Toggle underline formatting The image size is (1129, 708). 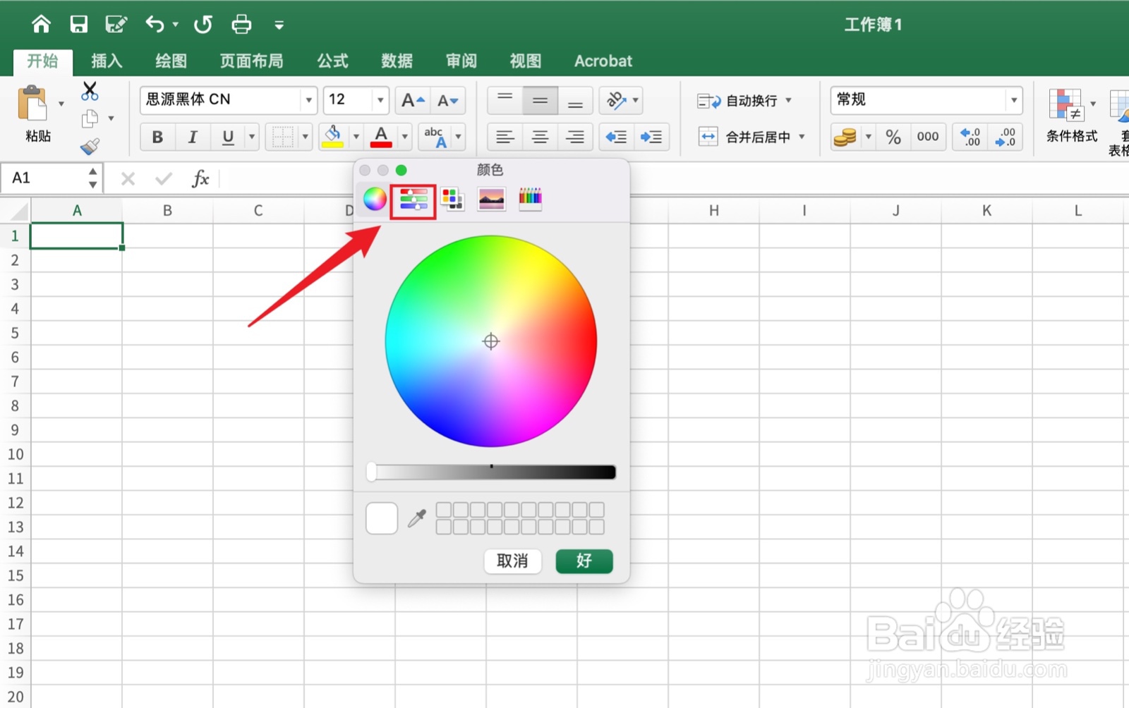(227, 137)
